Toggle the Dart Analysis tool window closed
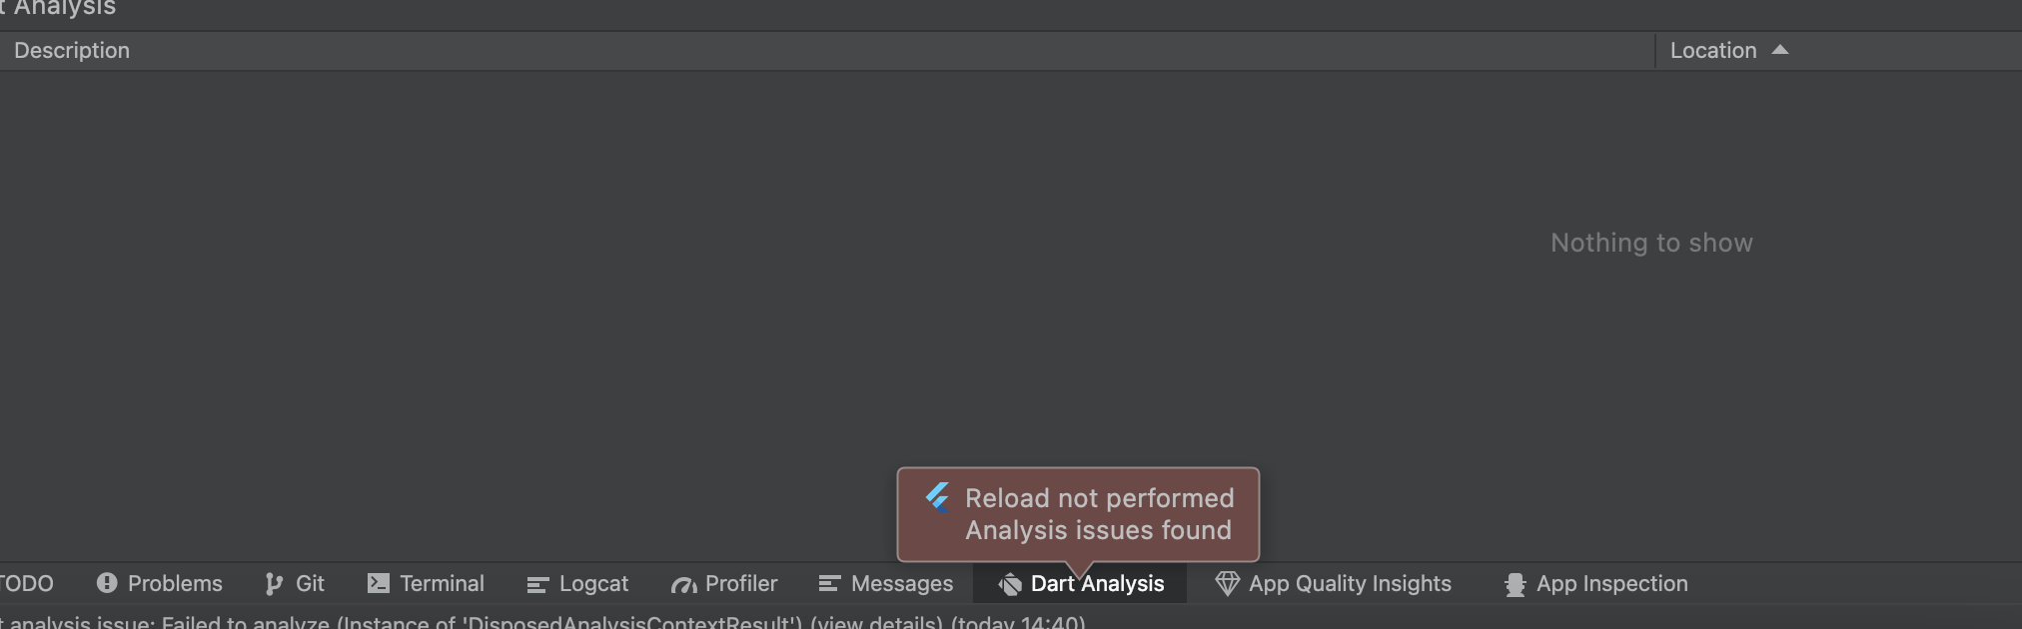This screenshot has width=2022, height=629. (x=1097, y=583)
